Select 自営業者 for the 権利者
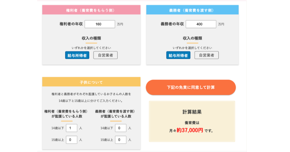This screenshot has height=152, width=290. [x=105, y=55]
